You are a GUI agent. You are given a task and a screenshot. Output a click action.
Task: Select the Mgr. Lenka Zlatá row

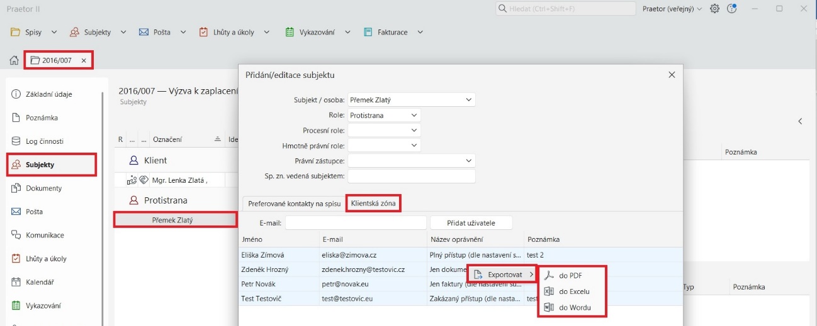tap(175, 180)
